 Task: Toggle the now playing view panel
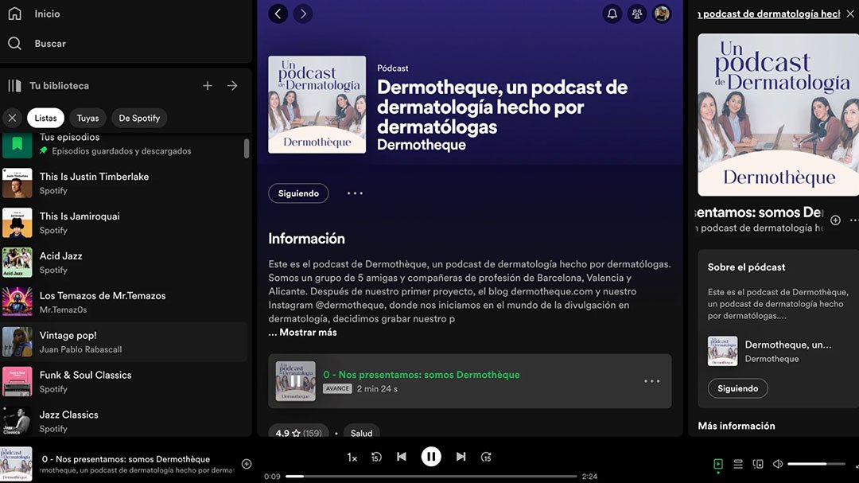point(717,464)
